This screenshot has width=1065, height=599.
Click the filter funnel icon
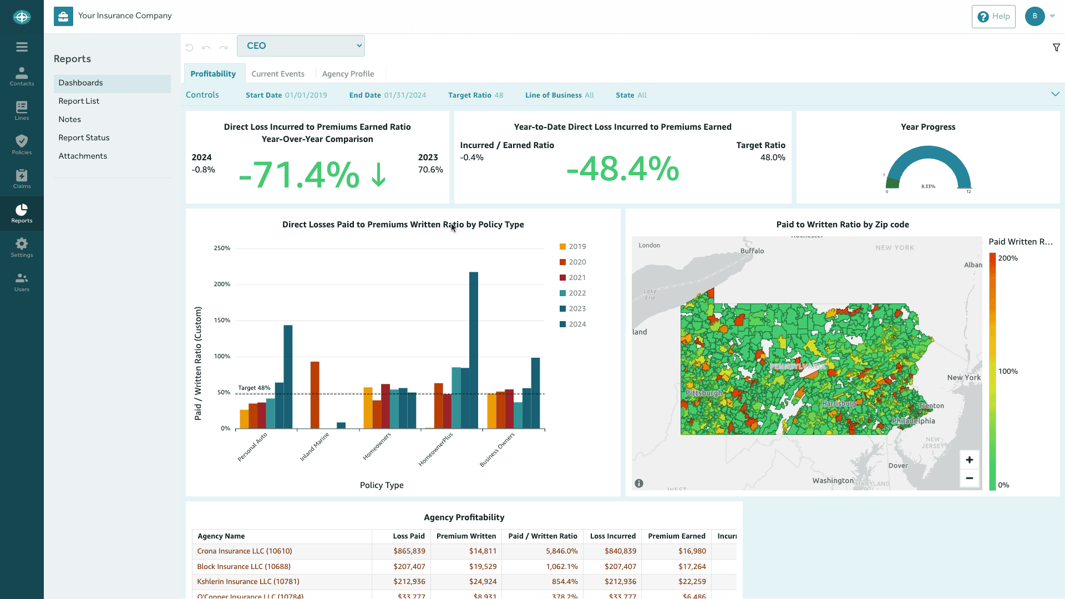tap(1056, 48)
